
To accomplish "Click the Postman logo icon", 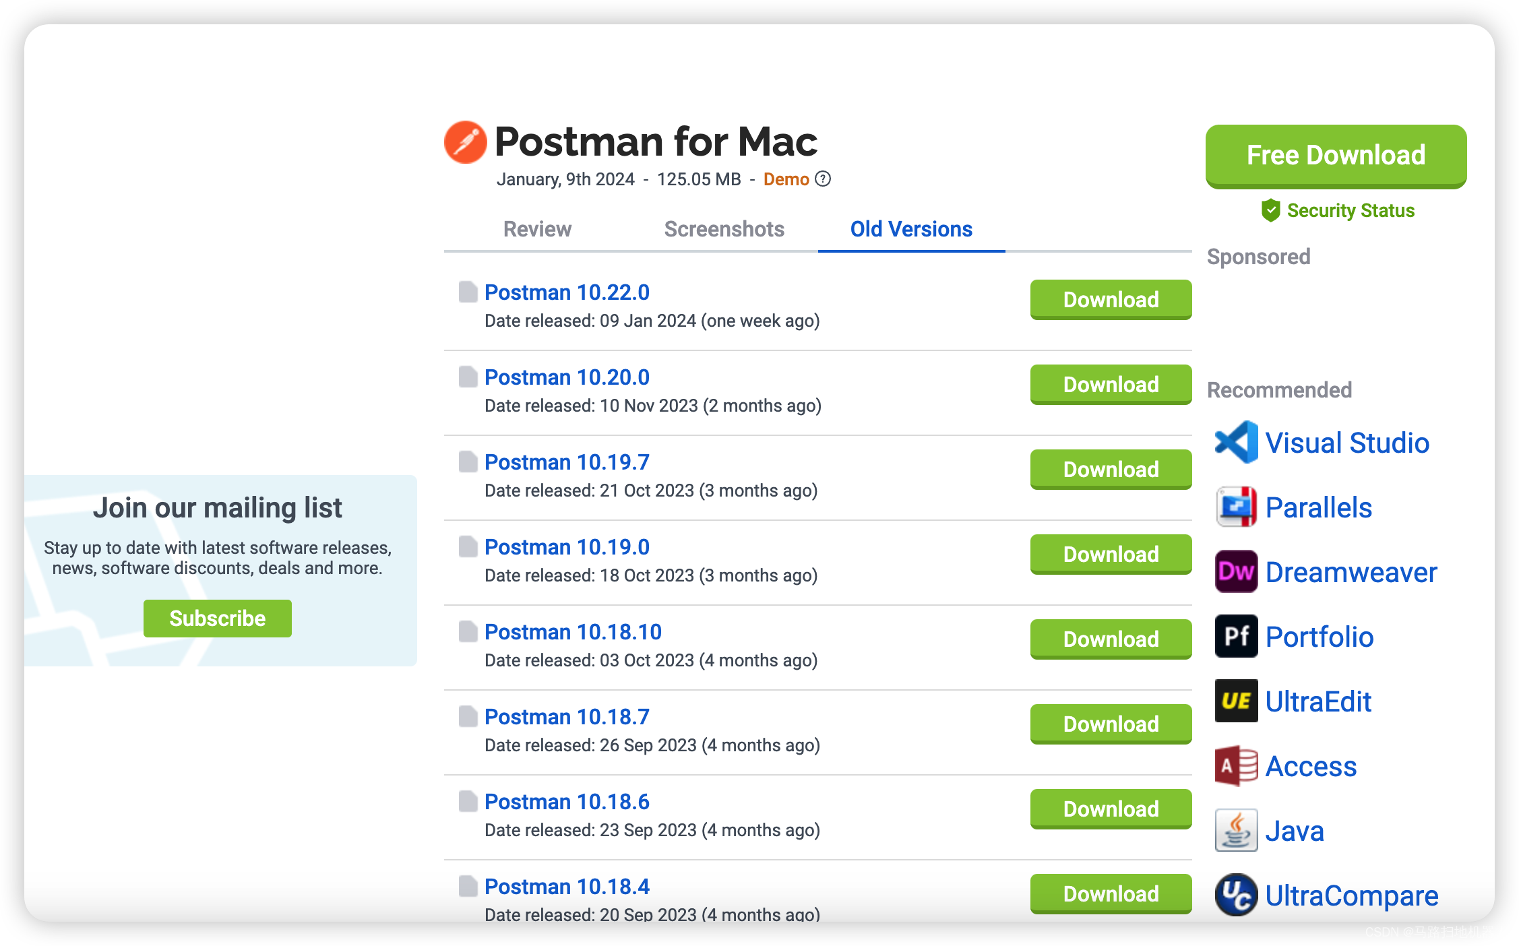I will tap(465, 142).
